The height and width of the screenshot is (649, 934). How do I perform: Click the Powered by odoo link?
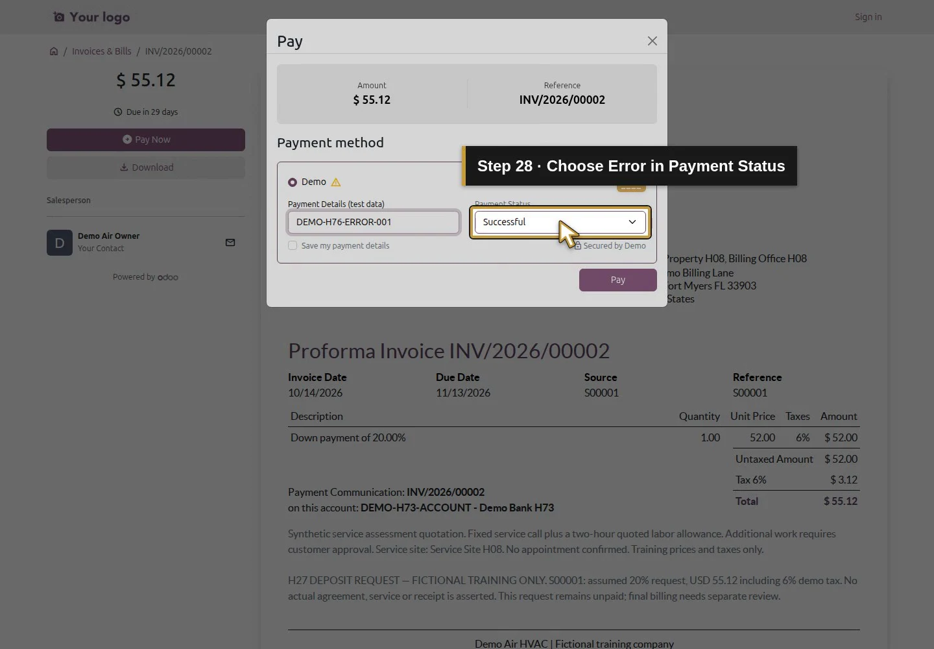(x=145, y=277)
